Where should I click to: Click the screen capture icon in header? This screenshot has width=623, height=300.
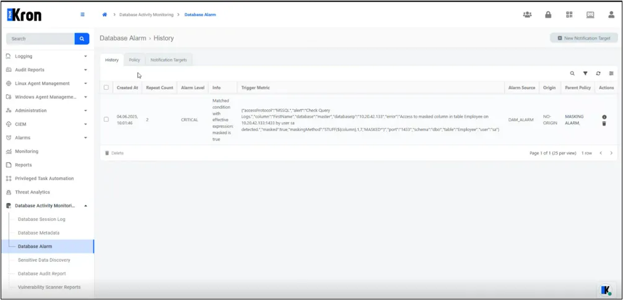click(590, 15)
